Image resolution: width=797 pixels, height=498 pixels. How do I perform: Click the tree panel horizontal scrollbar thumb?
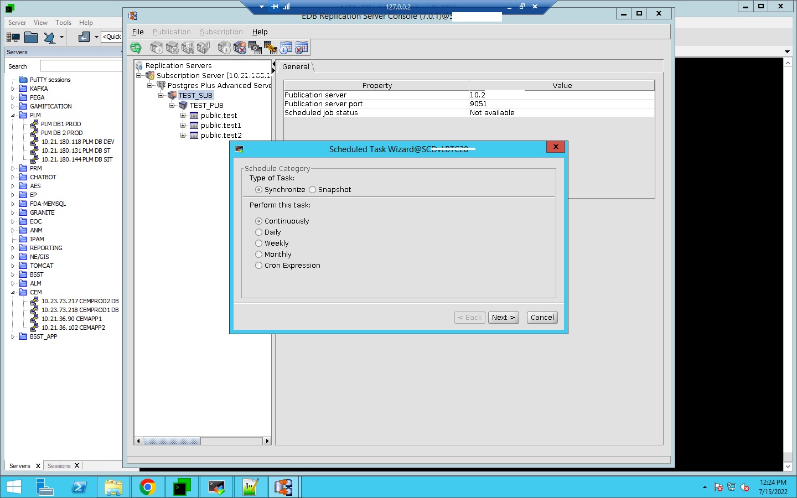click(172, 441)
